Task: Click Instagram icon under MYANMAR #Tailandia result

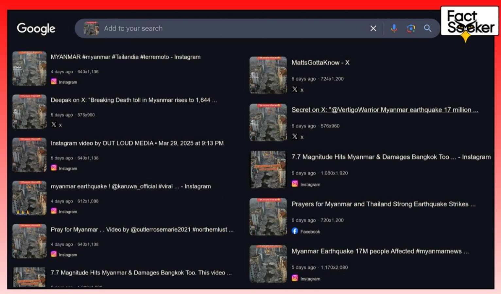Action: point(54,81)
